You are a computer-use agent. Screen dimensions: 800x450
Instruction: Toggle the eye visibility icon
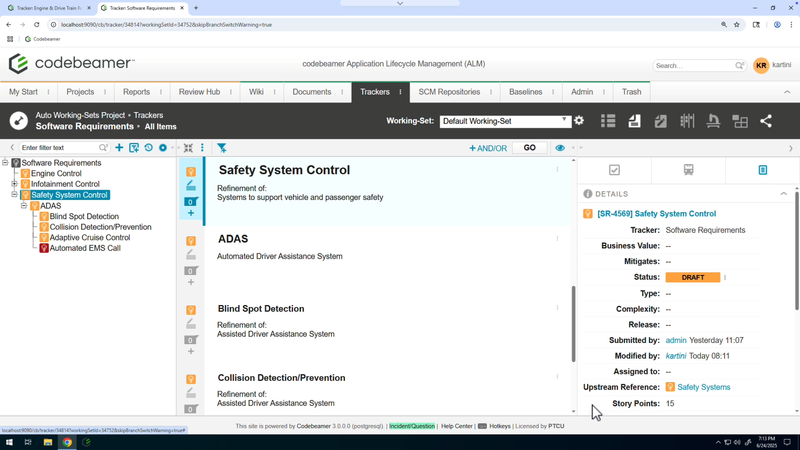[560, 148]
